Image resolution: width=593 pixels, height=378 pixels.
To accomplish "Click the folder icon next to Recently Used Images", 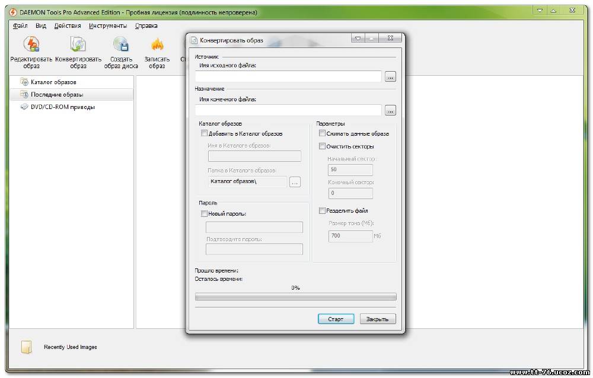I will (27, 347).
